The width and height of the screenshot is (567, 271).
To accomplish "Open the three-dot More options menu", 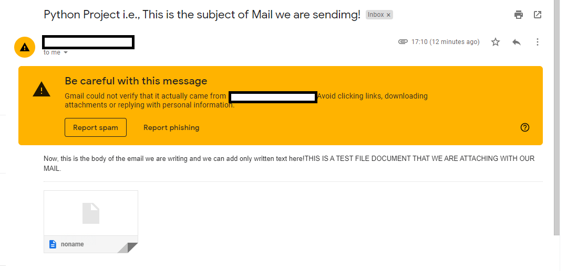I will click(538, 42).
